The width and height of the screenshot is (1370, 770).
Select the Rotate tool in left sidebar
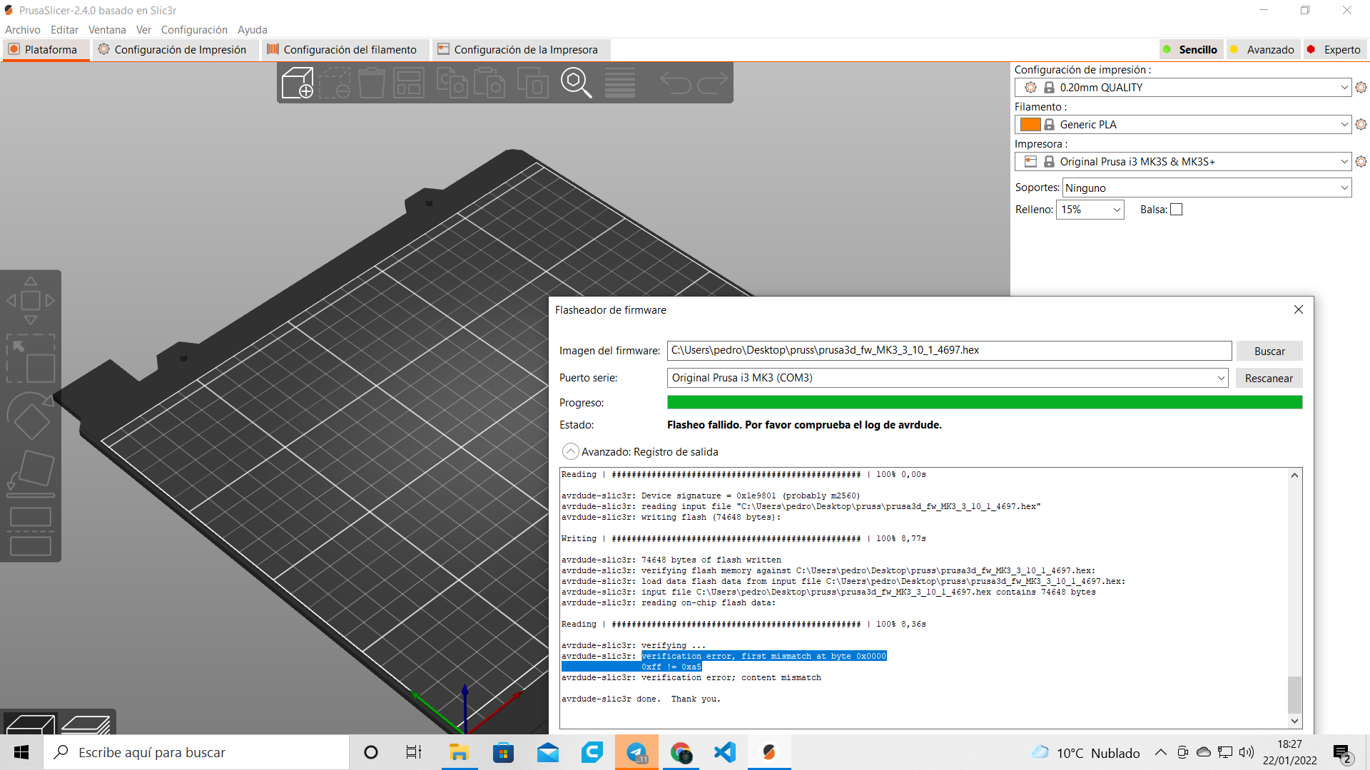31,416
